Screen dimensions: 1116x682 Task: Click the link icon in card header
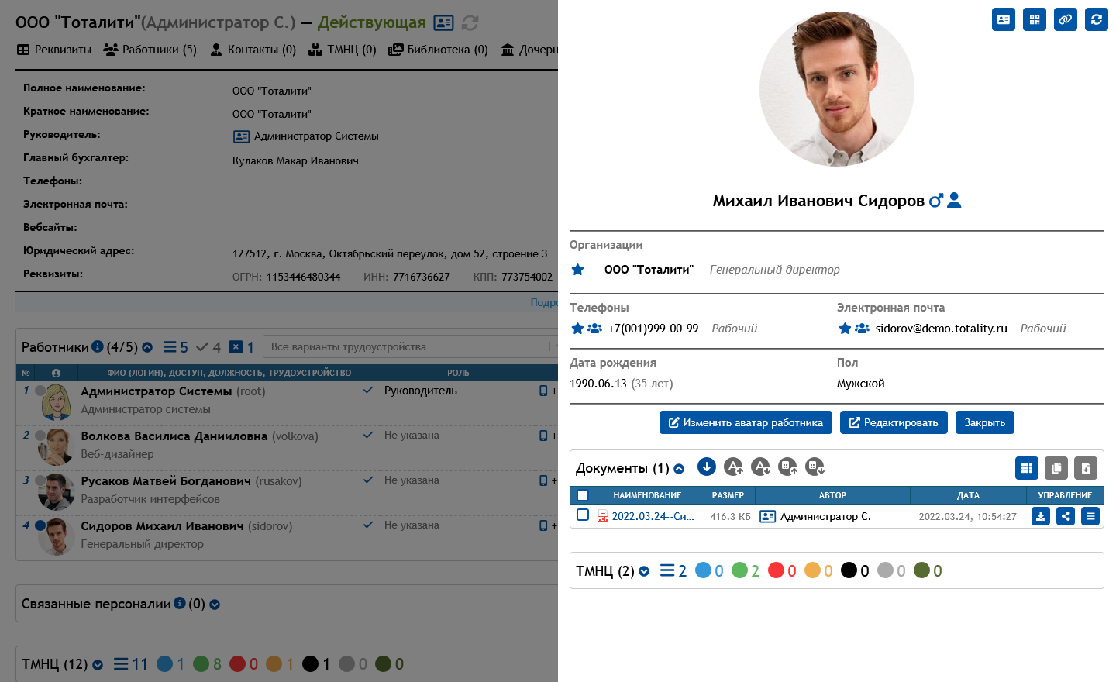1065,19
